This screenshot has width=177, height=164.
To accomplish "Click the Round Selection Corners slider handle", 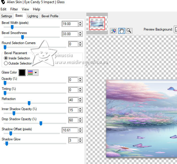I will pos(5,47).
